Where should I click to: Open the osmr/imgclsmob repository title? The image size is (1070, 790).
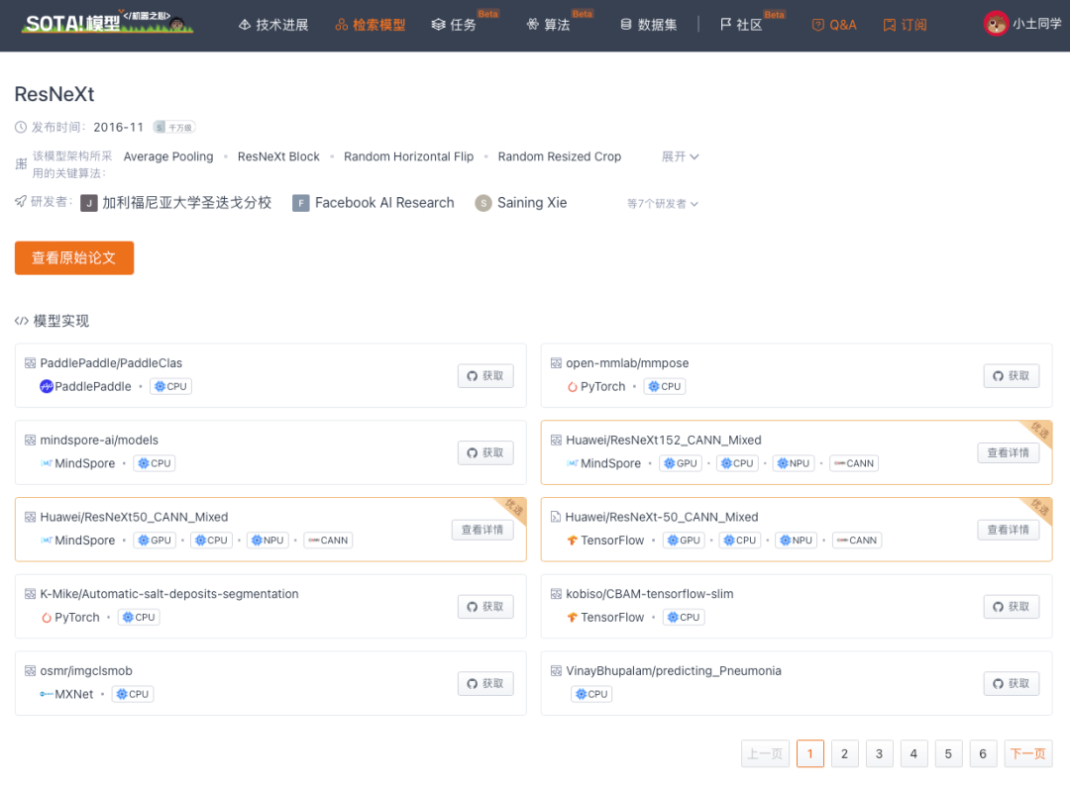tap(86, 671)
